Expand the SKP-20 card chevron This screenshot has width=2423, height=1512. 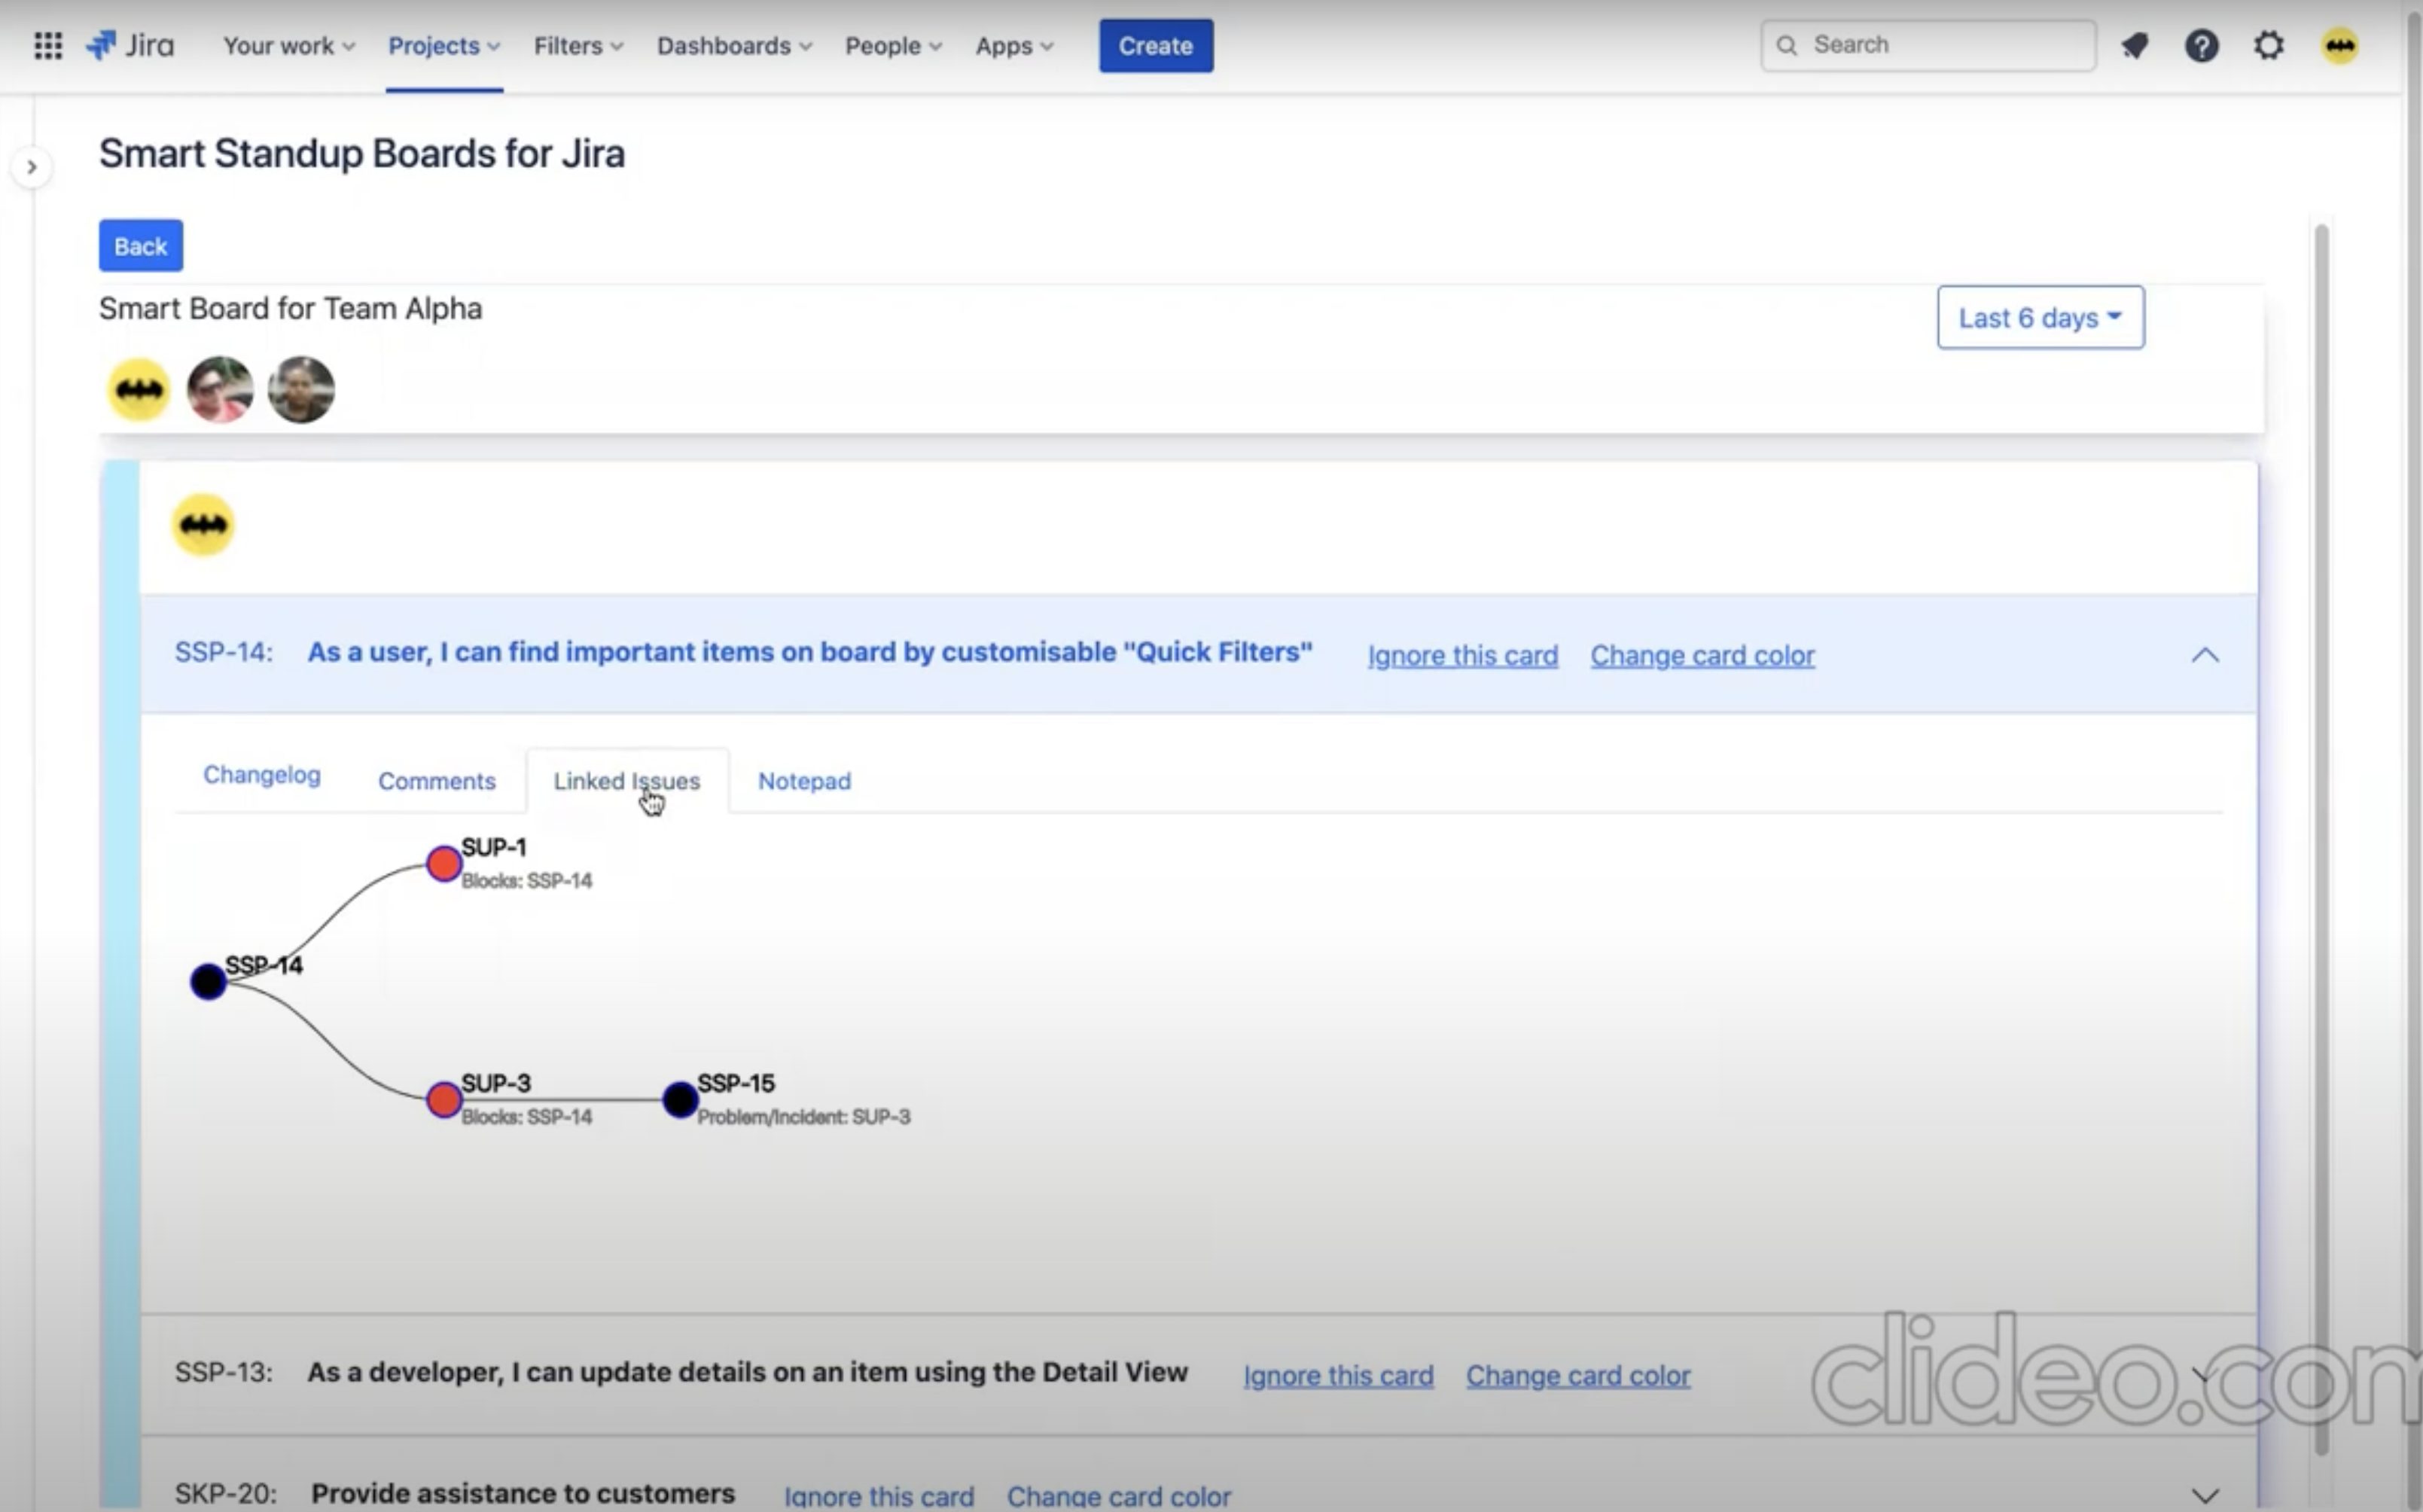(x=2205, y=1496)
